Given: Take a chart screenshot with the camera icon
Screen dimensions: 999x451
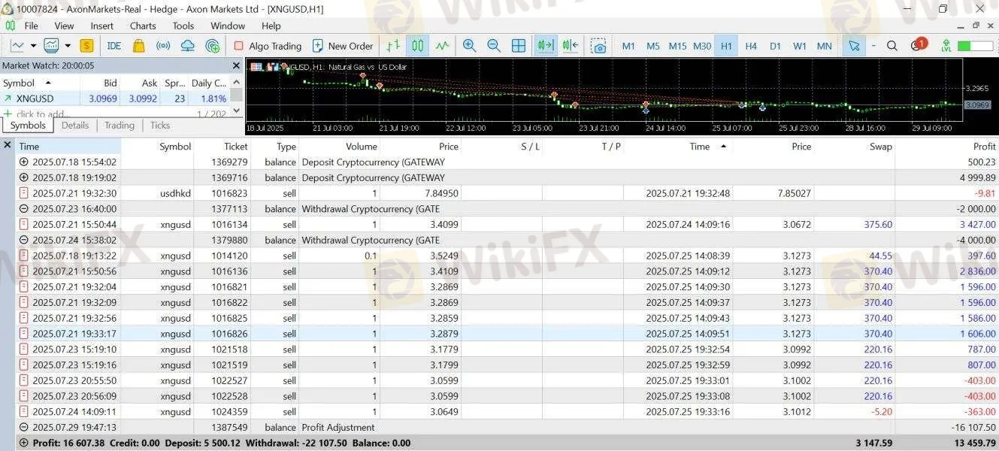Looking at the screenshot, I should (x=598, y=46).
